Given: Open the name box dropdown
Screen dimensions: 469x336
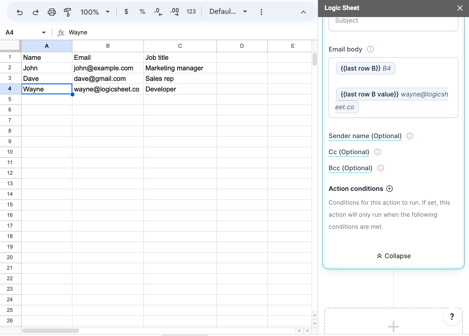Looking at the screenshot, I should click(44, 32).
